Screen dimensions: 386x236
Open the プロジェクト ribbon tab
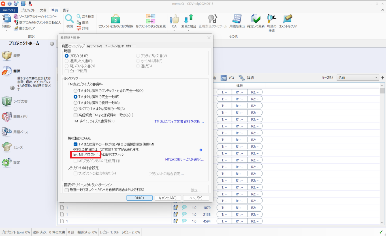pos(28,10)
